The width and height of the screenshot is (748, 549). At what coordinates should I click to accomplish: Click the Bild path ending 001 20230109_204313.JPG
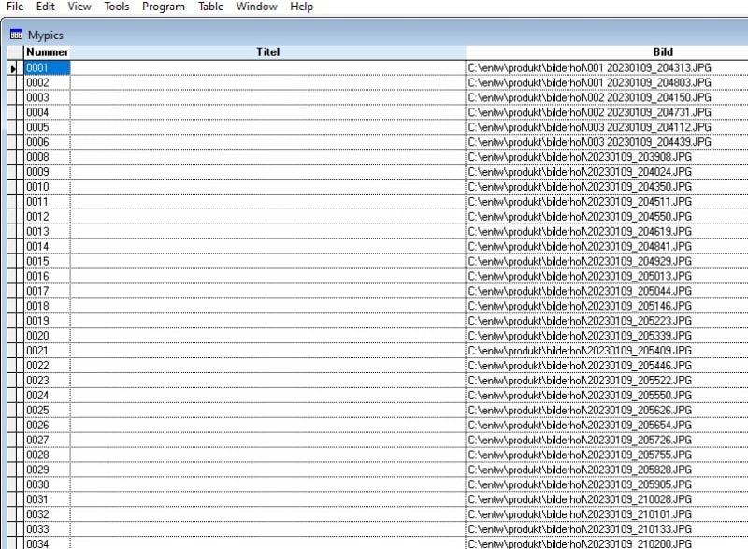click(589, 67)
